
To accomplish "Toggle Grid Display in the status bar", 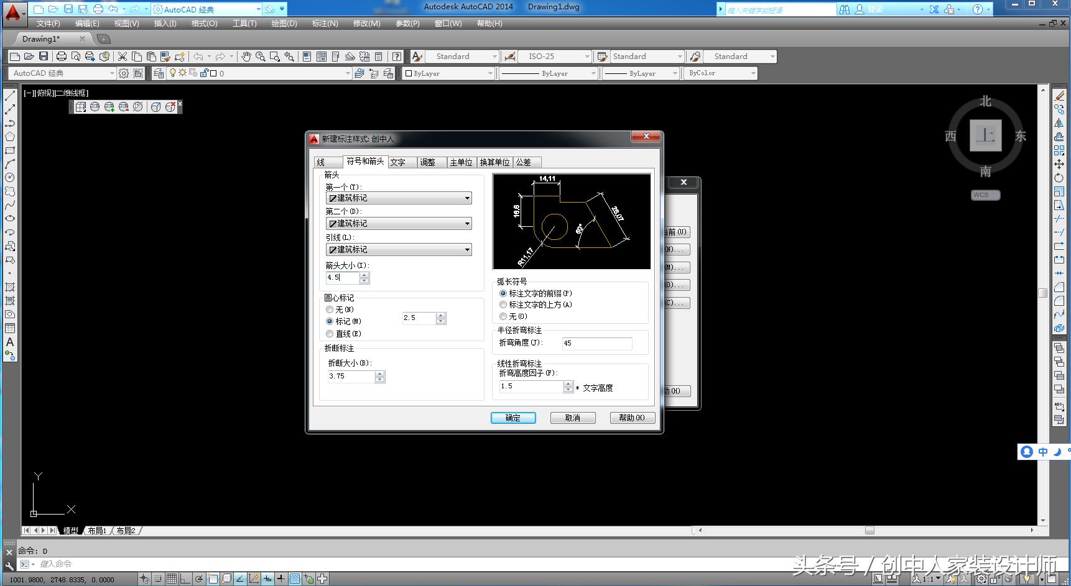I will [x=172, y=579].
